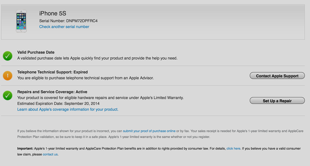
Task: Open the click here consumer law link
Action: coord(233,148)
